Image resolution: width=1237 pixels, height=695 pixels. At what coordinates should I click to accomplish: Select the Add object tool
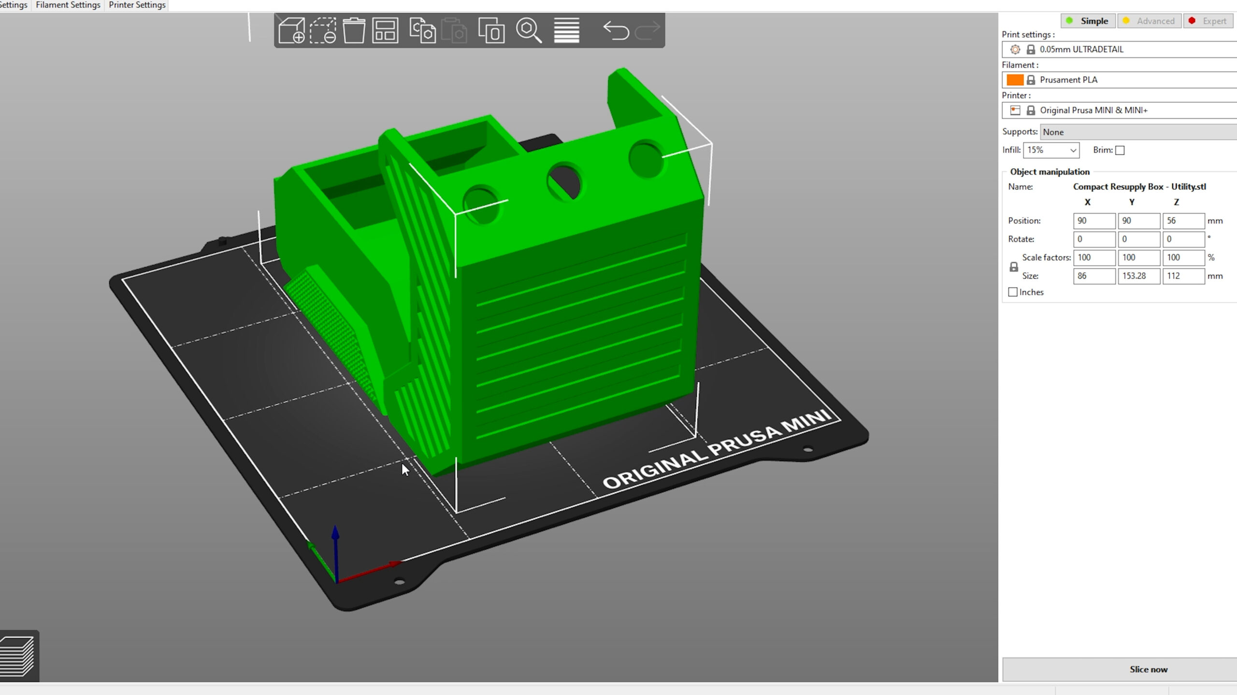click(292, 30)
